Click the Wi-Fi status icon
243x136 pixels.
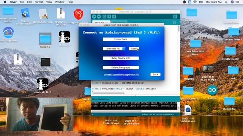[x=195, y=2]
